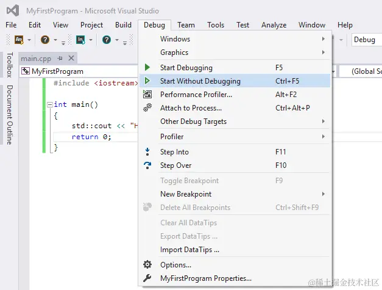The image size is (382, 290).
Task: Open the Toolbox side panel tab
Action: coord(10,65)
